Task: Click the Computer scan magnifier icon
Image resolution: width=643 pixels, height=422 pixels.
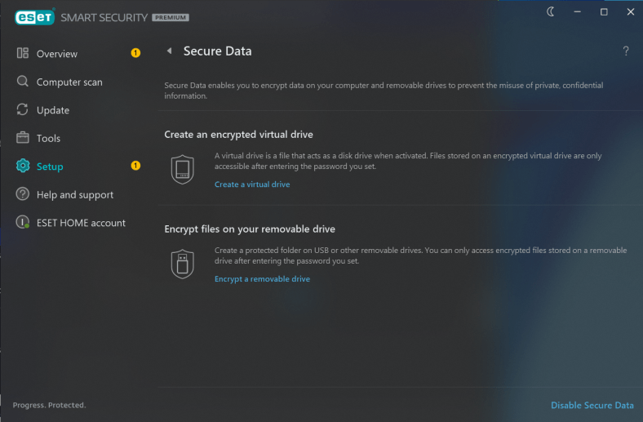Action: tap(23, 81)
